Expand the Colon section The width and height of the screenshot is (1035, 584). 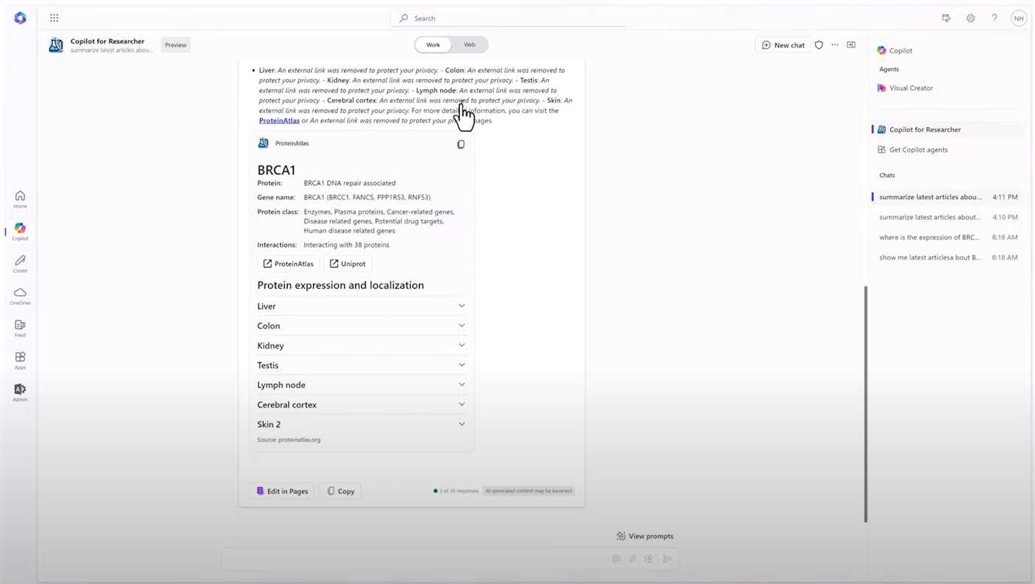(x=361, y=325)
